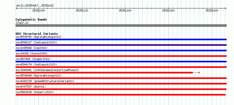Select the 21q22.12 band label

click(x=22, y=23)
